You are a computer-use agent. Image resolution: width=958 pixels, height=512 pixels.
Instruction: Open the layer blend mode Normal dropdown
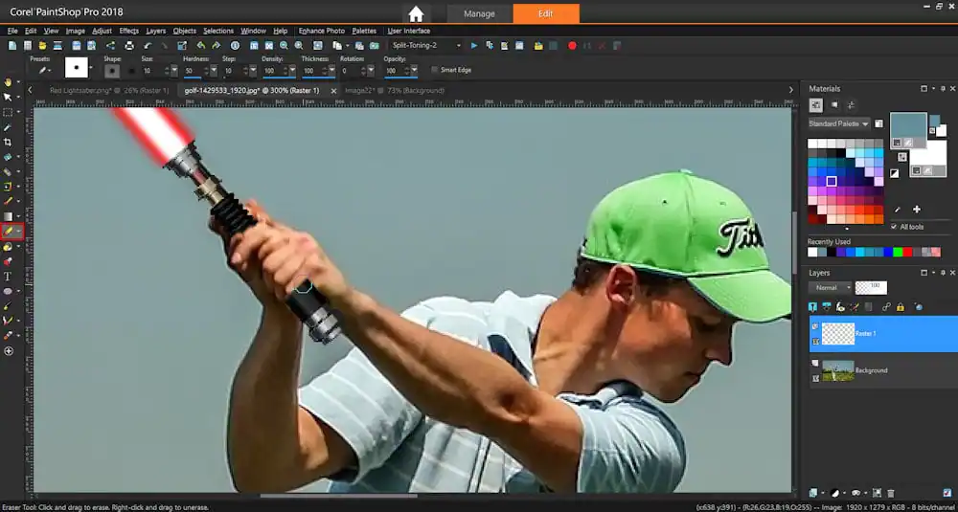point(830,287)
